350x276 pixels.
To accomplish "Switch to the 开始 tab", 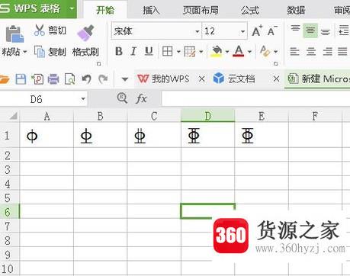I will click(105, 10).
